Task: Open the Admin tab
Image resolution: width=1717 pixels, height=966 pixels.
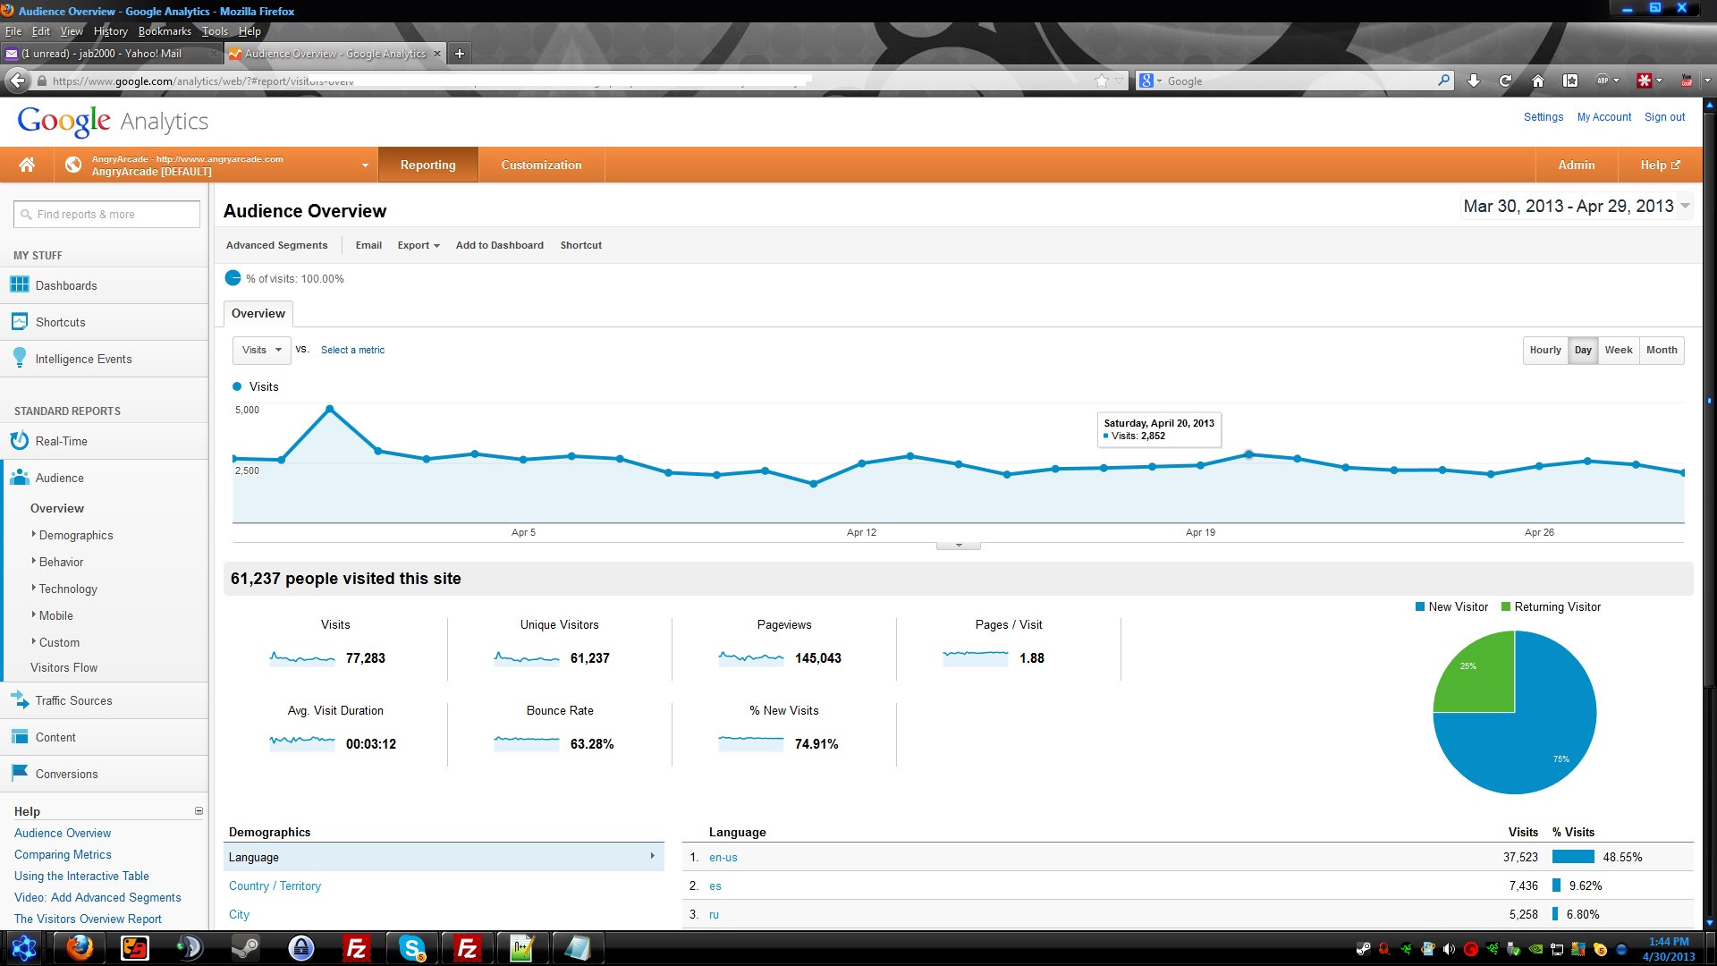Action: pos(1577,165)
